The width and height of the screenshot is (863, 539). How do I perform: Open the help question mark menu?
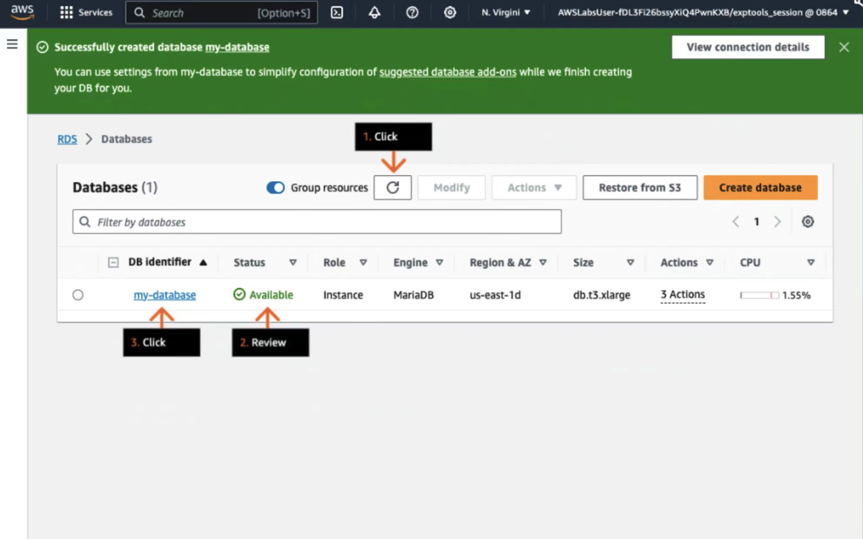[412, 13]
